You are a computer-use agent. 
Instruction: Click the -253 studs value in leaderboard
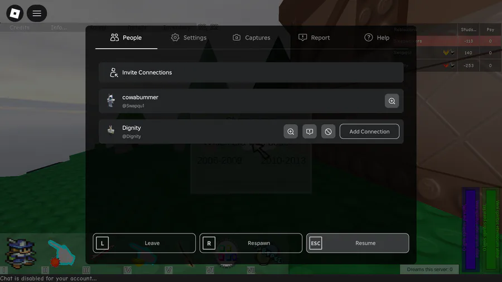click(469, 66)
